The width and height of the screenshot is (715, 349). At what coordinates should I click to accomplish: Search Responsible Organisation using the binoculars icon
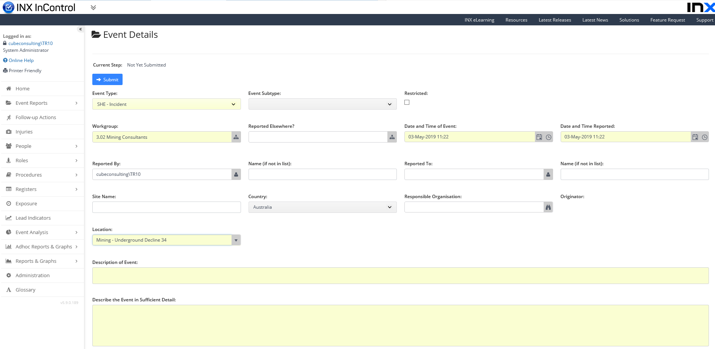548,207
